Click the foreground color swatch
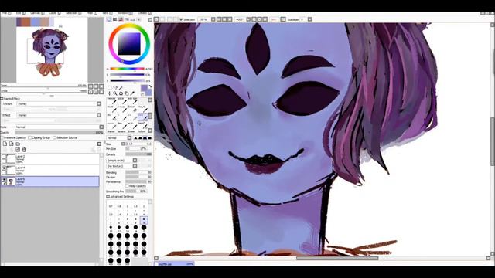The image size is (495, 278). click(x=145, y=88)
